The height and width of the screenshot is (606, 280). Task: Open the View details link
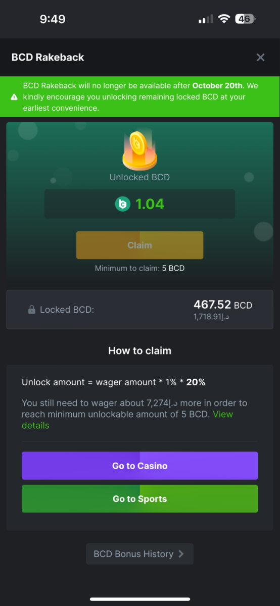(x=127, y=420)
